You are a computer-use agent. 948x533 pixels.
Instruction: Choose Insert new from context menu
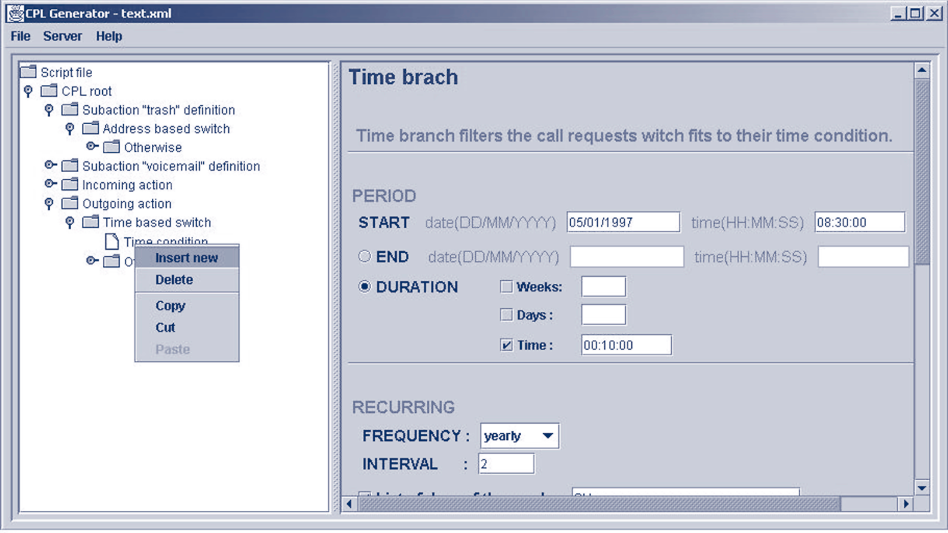[x=186, y=258]
